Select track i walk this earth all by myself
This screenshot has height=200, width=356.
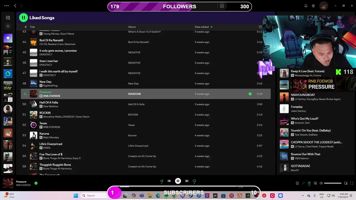pyautogui.click(x=146, y=73)
